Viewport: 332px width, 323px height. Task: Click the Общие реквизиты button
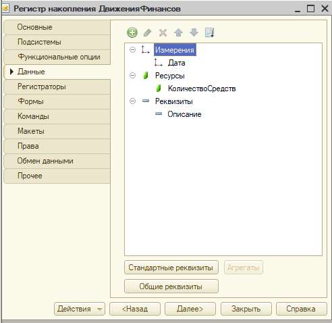tap(171, 287)
